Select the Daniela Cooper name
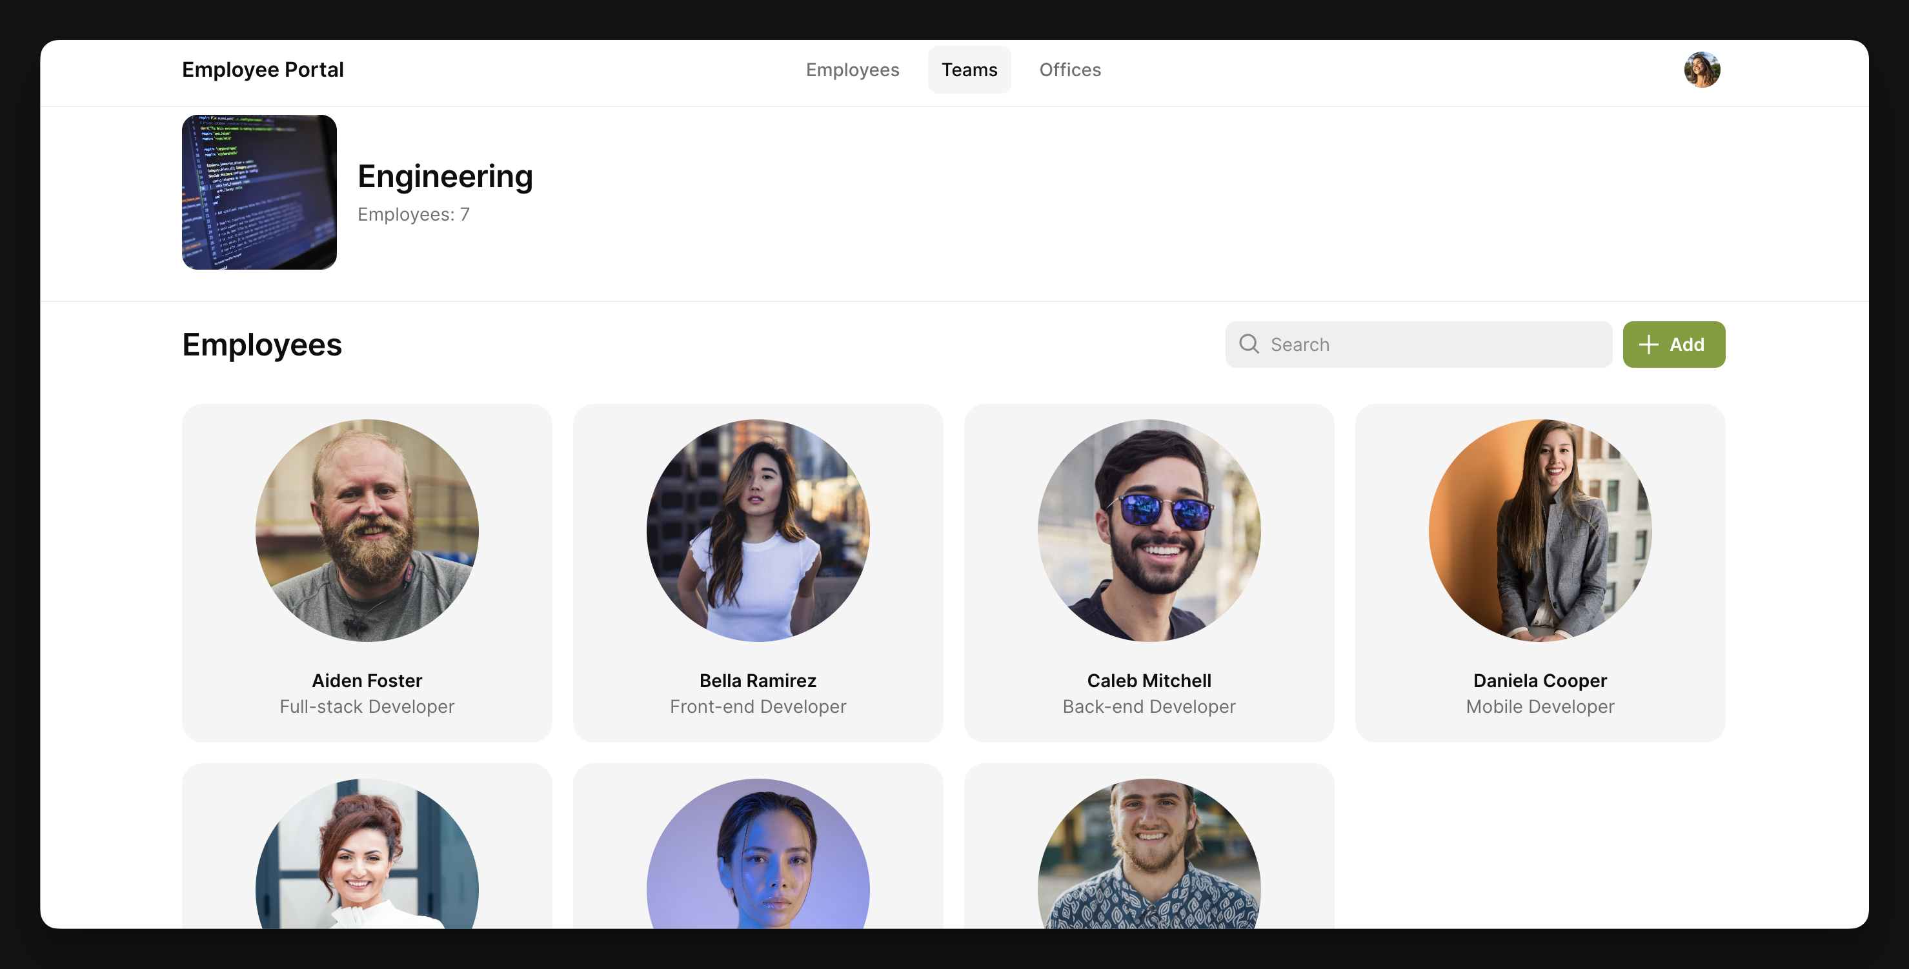The width and height of the screenshot is (1909, 969). click(x=1540, y=680)
